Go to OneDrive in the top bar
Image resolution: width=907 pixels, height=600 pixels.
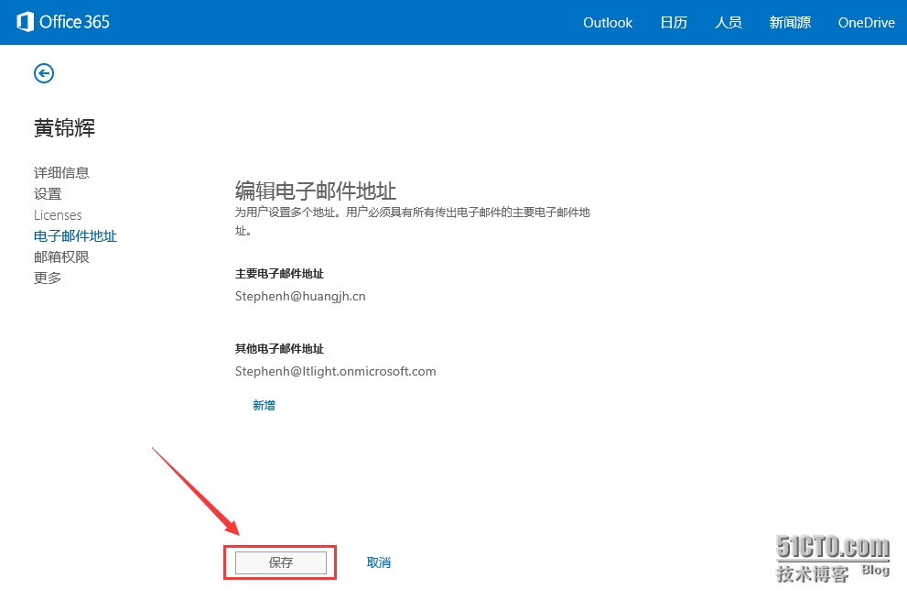[x=866, y=23]
